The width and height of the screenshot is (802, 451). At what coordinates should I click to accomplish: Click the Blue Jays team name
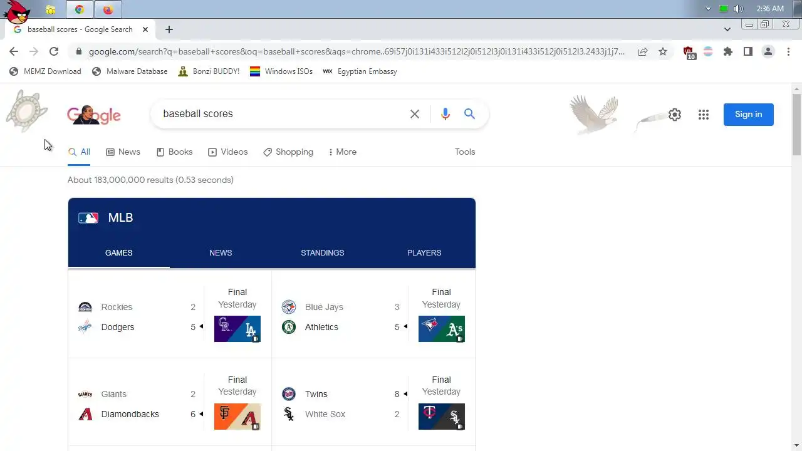click(x=324, y=307)
